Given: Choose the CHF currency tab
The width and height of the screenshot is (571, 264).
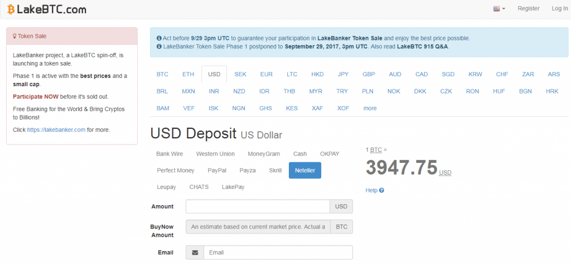Looking at the screenshot, I should point(502,74).
